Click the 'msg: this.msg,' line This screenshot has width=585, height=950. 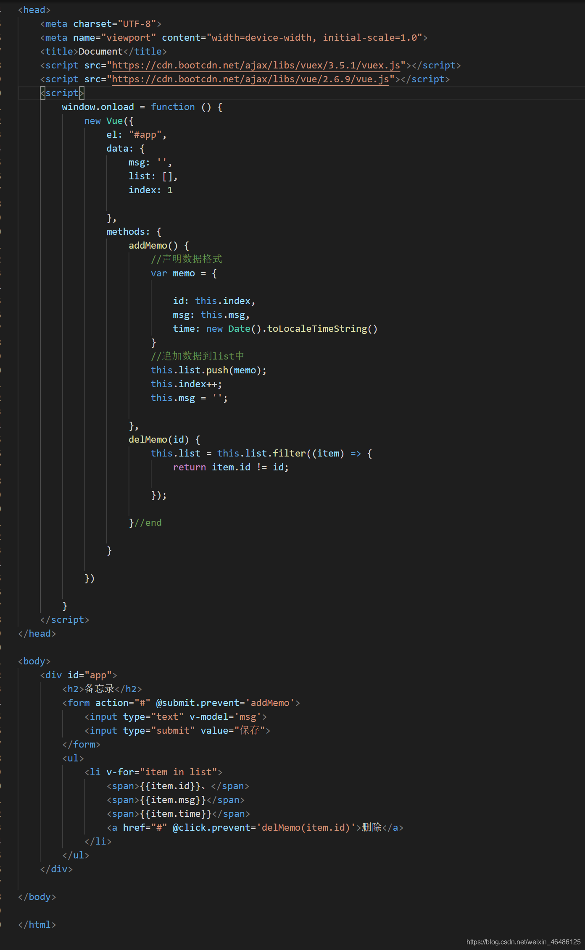pos(211,315)
